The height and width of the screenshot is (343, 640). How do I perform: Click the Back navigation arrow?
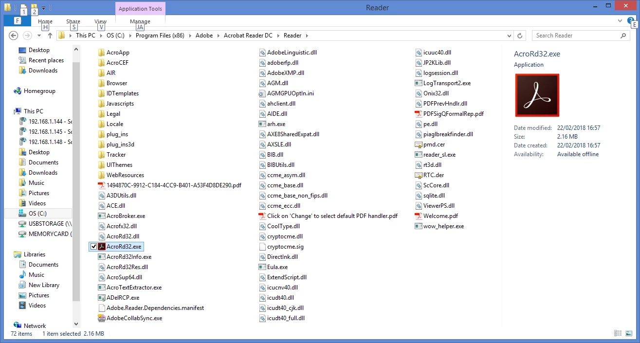pyautogui.click(x=14, y=36)
